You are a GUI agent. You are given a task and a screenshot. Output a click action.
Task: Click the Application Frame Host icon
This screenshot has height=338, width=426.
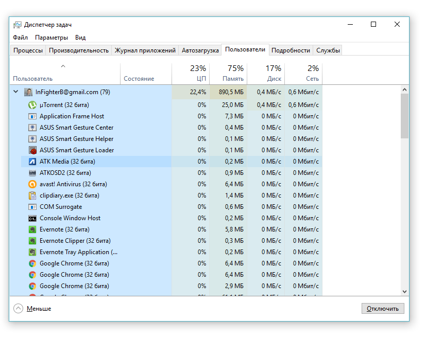32,116
